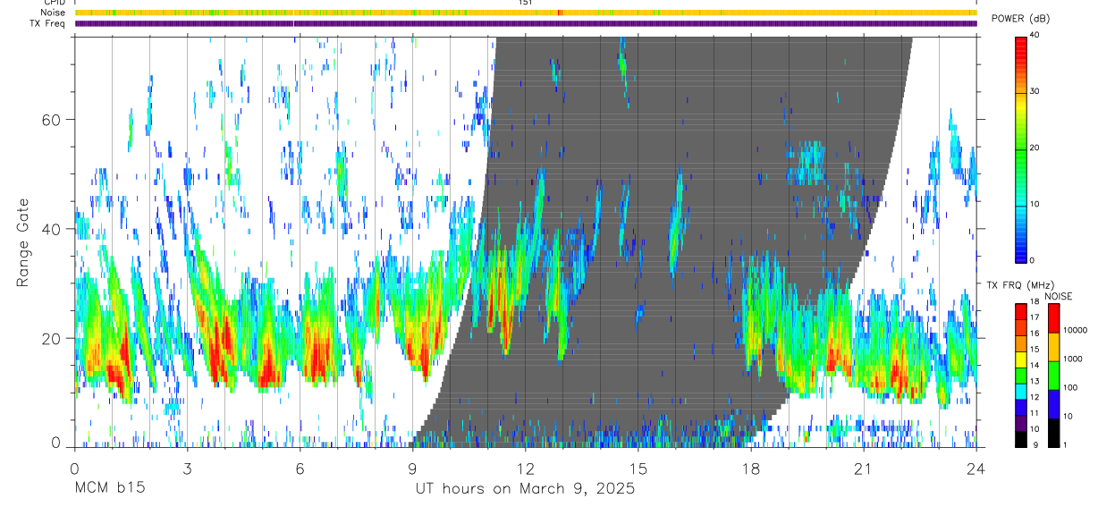
Task: Click the red mark in the Noise strip
Action: click(559, 13)
